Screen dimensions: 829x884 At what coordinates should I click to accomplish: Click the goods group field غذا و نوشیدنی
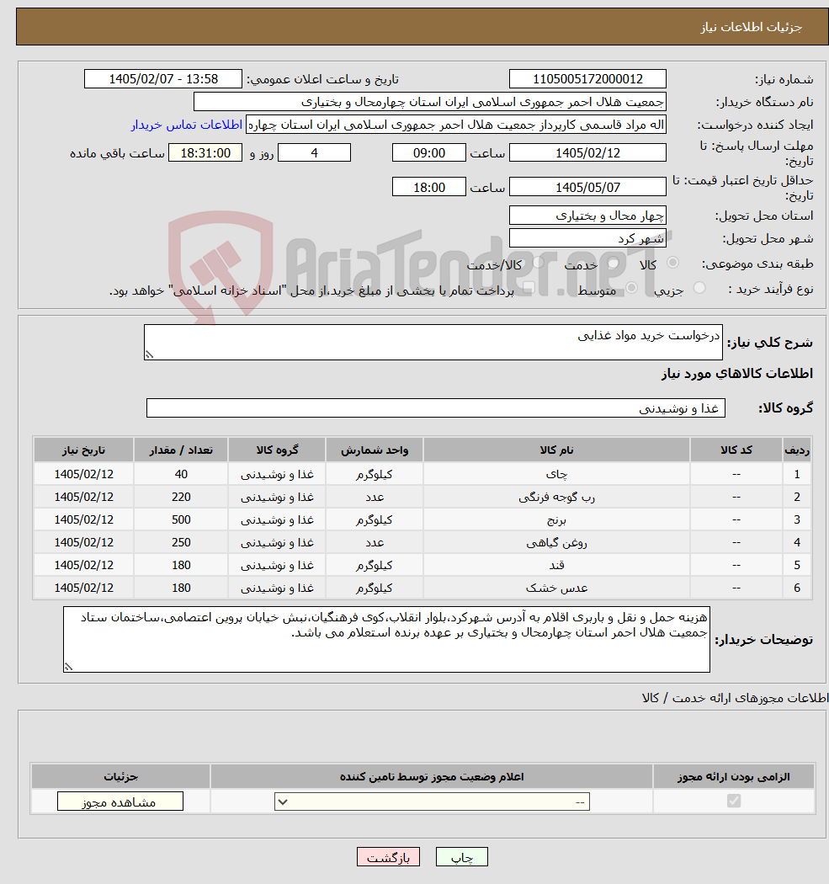tap(436, 408)
